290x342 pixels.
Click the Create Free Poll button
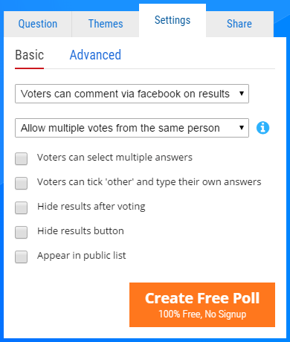click(x=202, y=305)
